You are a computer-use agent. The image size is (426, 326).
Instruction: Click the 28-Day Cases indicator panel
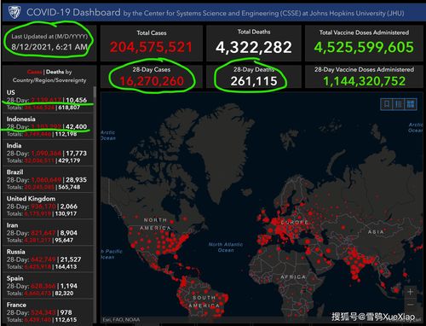(x=152, y=77)
